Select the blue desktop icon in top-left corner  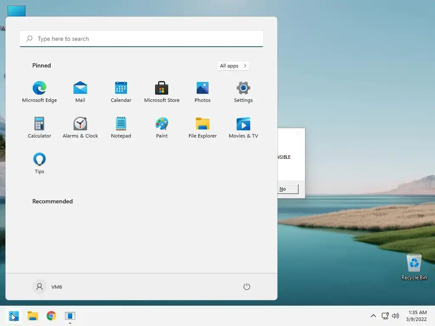coord(17,11)
